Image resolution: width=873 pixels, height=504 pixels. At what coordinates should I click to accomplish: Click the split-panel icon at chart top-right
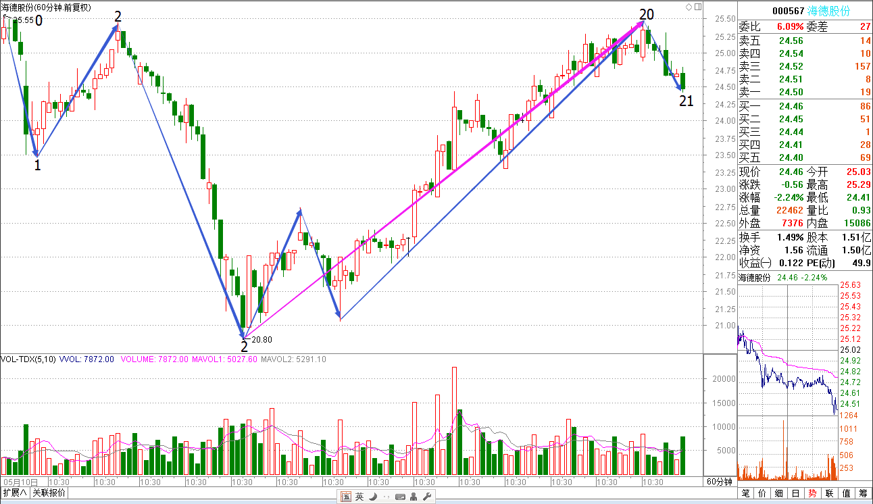point(697,7)
